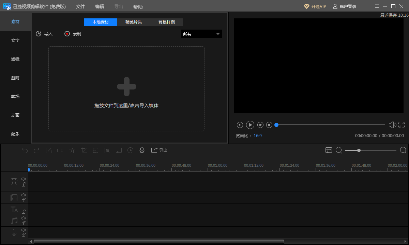409x245 pixels.
Task: Zoom in timeline with plus icon
Action: tap(403, 150)
